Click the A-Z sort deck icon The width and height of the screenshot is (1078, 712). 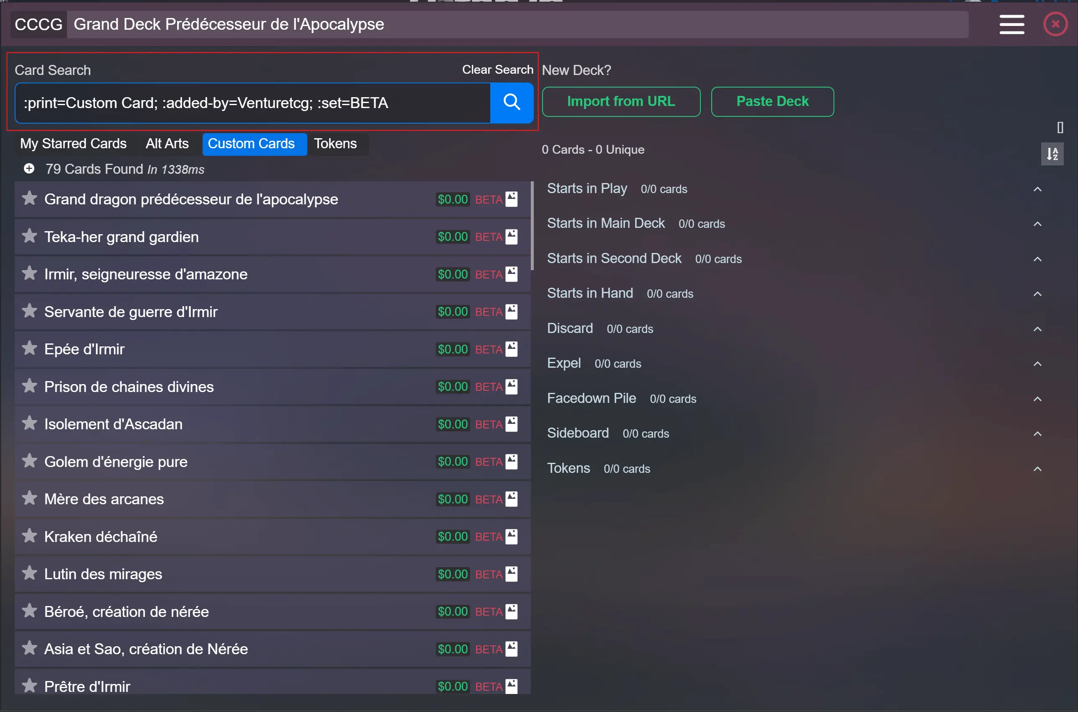[1052, 155]
